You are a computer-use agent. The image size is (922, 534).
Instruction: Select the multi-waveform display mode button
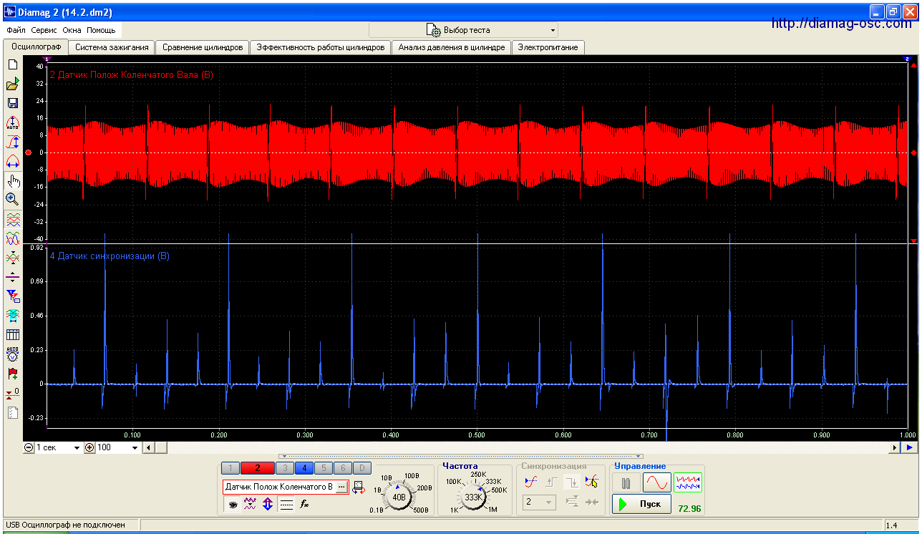(687, 482)
